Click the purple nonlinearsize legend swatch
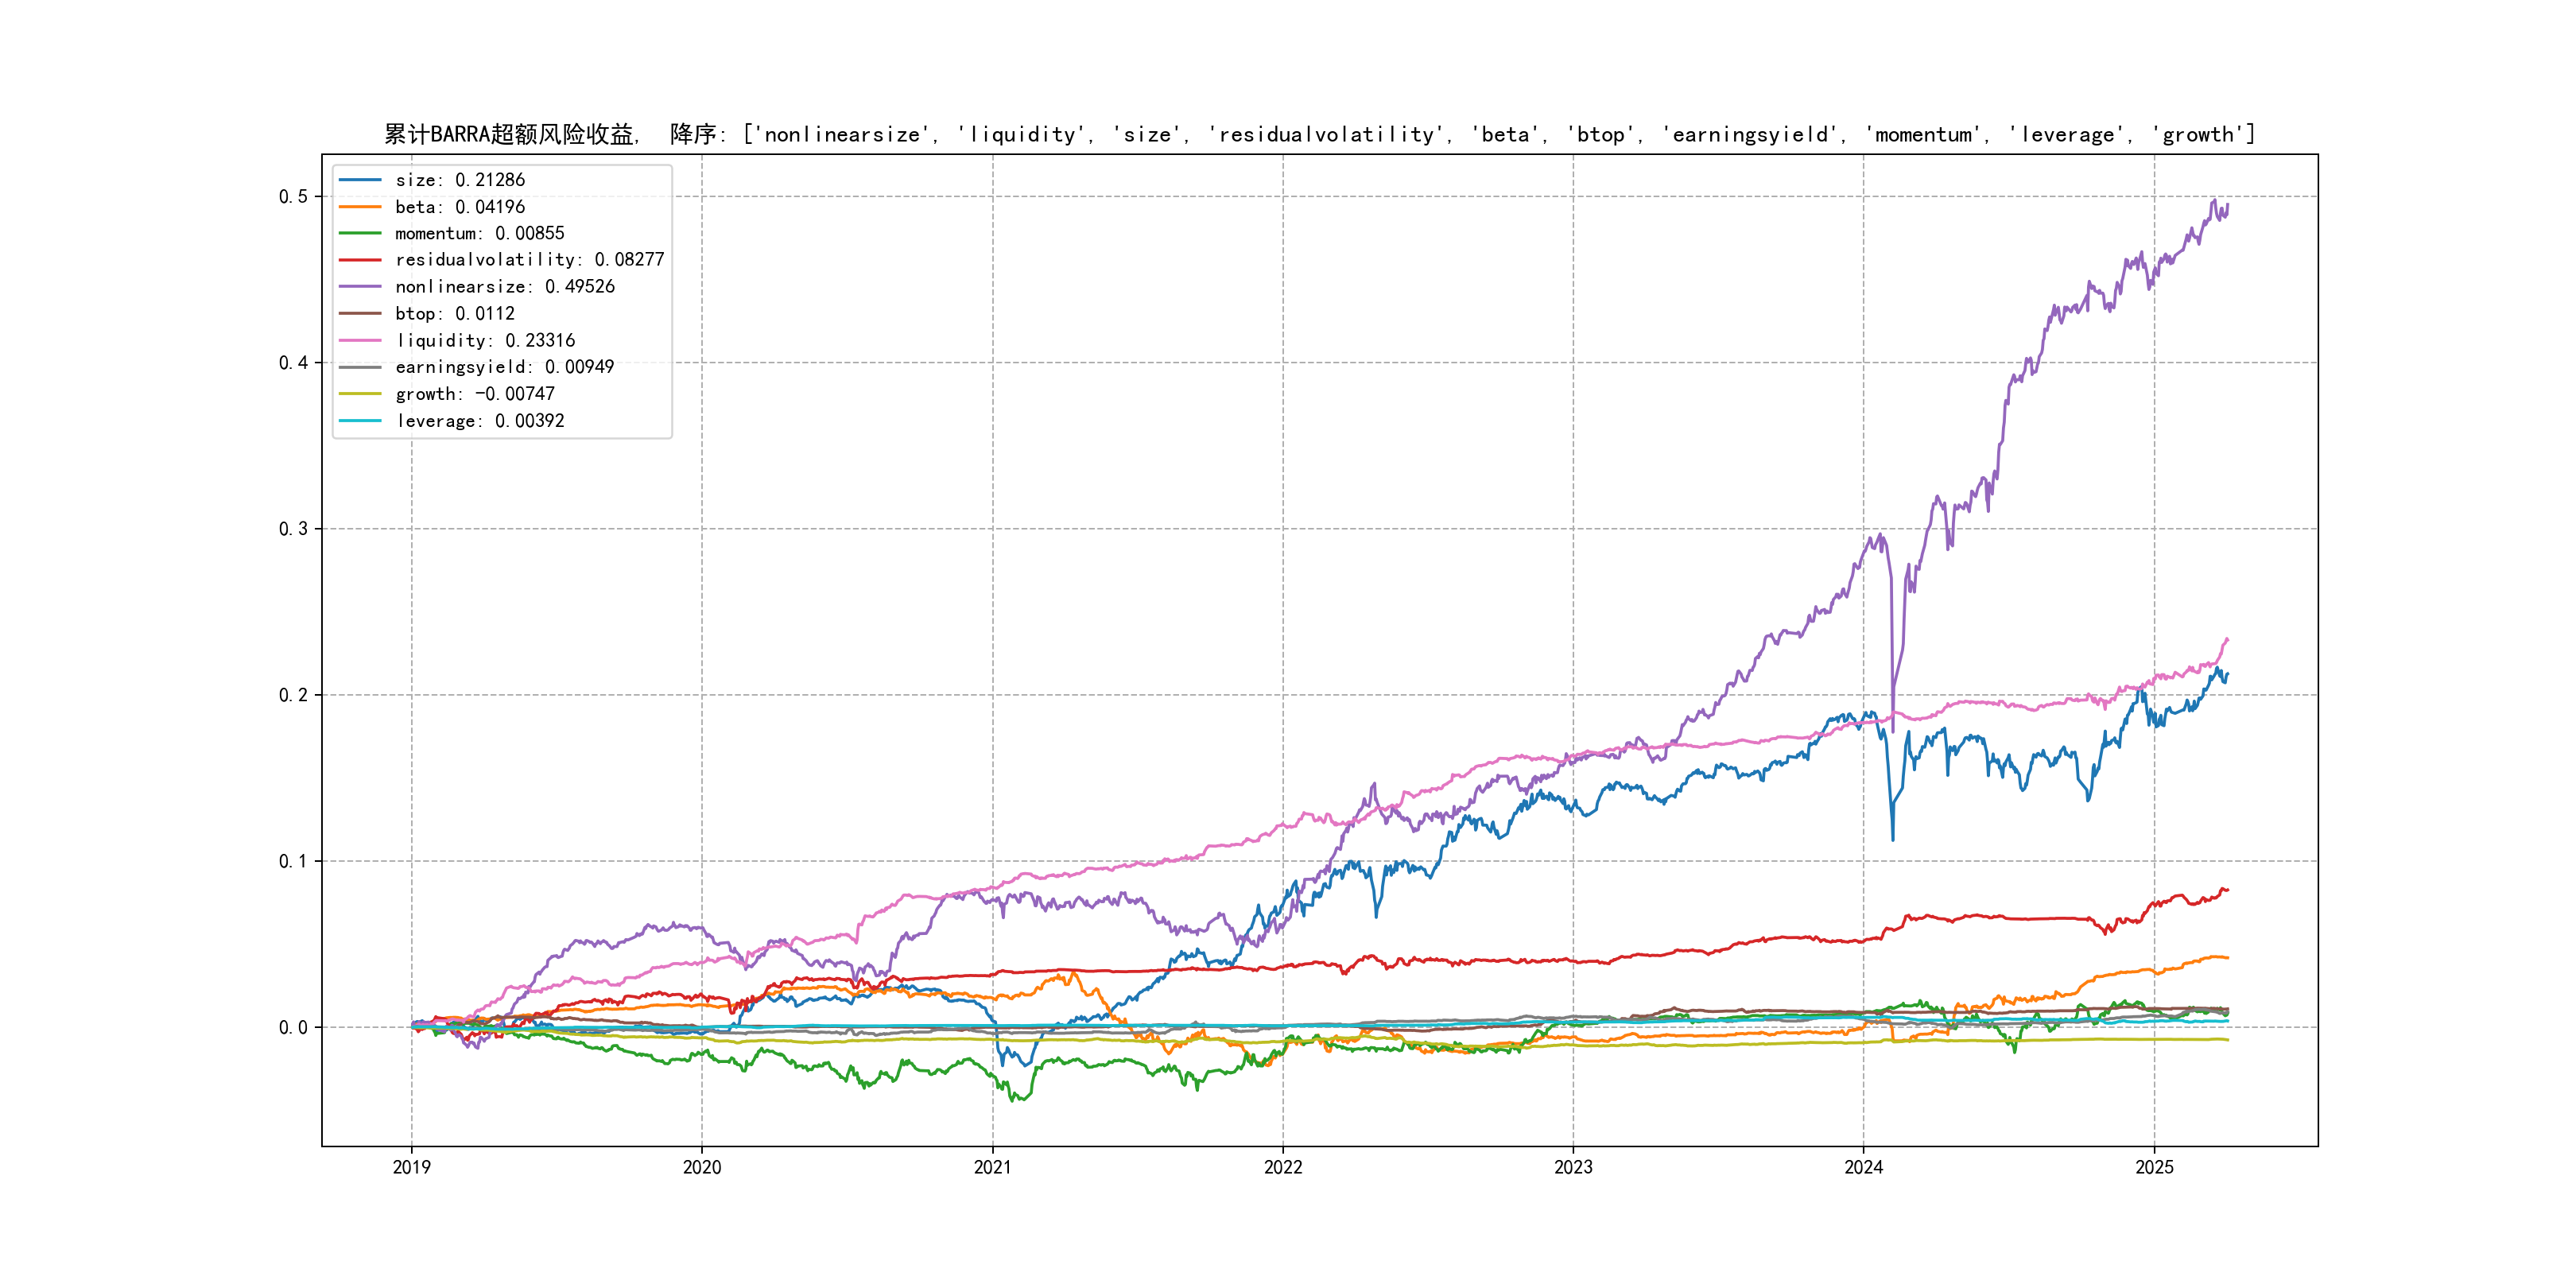 click(360, 287)
